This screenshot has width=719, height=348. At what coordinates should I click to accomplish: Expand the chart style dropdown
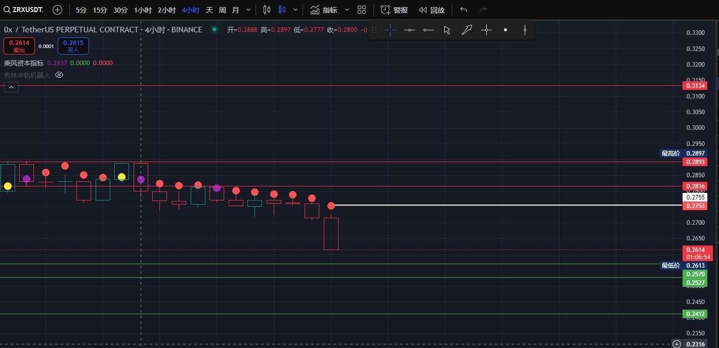click(x=295, y=10)
